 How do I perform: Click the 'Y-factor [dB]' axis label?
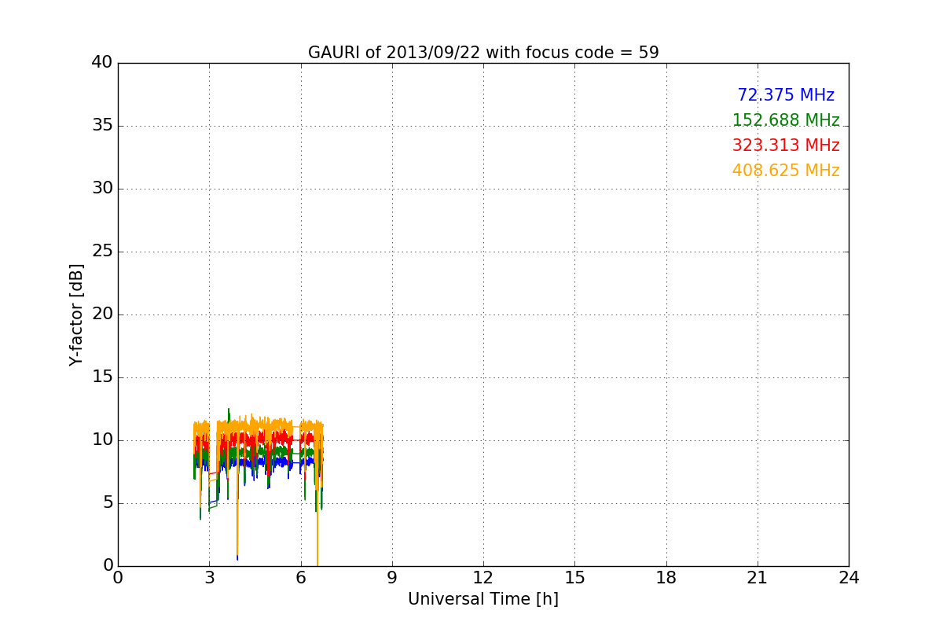pyautogui.click(x=76, y=314)
